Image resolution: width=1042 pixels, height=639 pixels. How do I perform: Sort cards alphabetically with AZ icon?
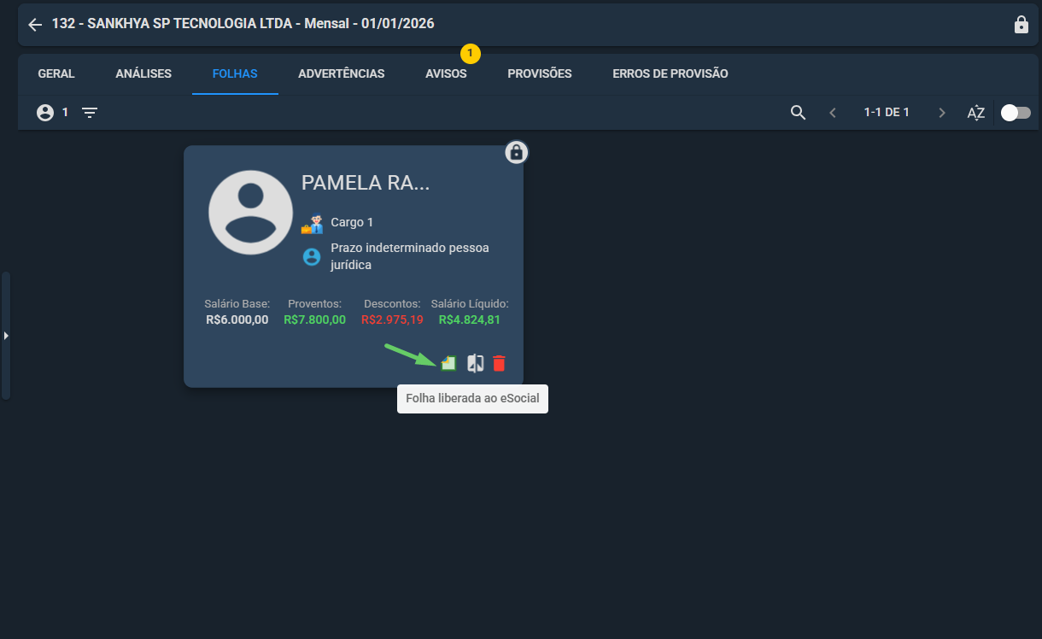pyautogui.click(x=976, y=113)
